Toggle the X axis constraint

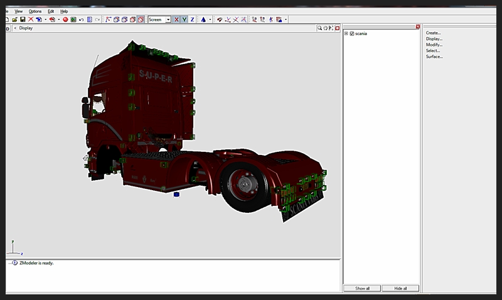click(x=176, y=19)
